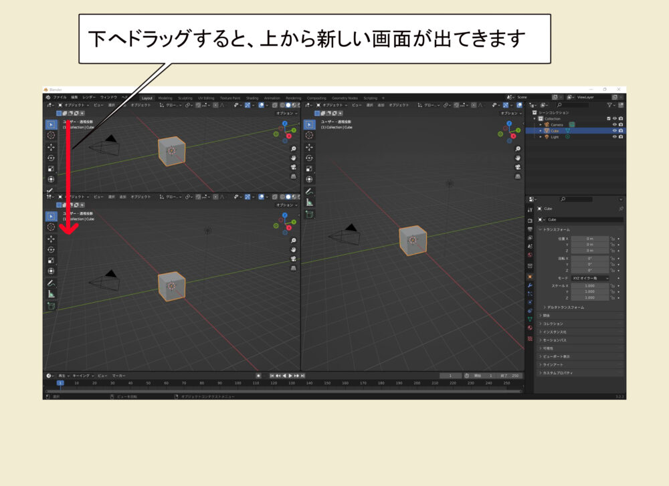669x486 pixels.
Task: Select the Move tool in the lower-left viewport
Action: (x=52, y=239)
